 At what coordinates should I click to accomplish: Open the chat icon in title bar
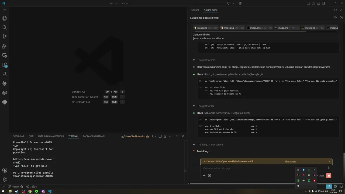[229, 3]
